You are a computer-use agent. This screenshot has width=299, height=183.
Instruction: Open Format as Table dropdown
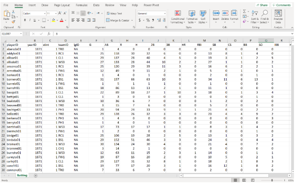pos(192,17)
